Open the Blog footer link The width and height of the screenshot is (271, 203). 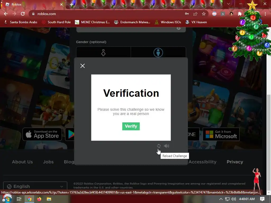[x=69, y=162]
